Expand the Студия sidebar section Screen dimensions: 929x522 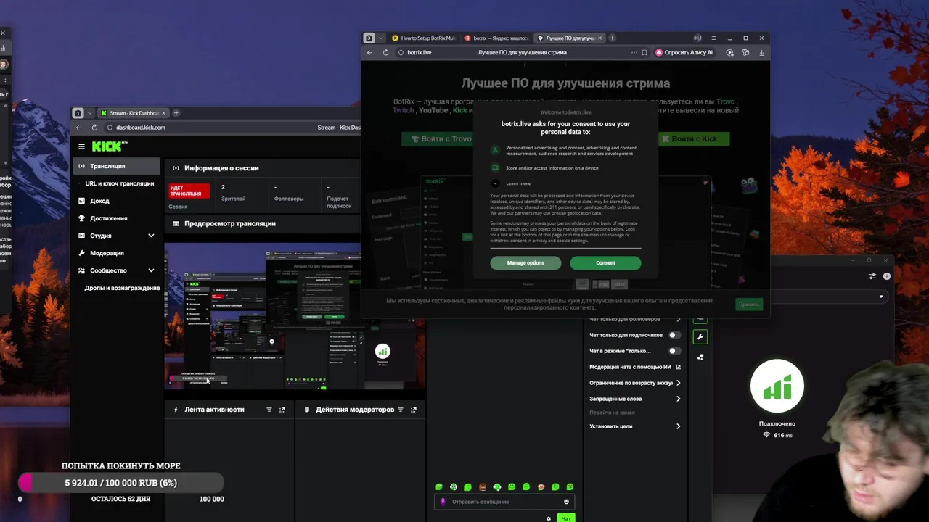[151, 236]
